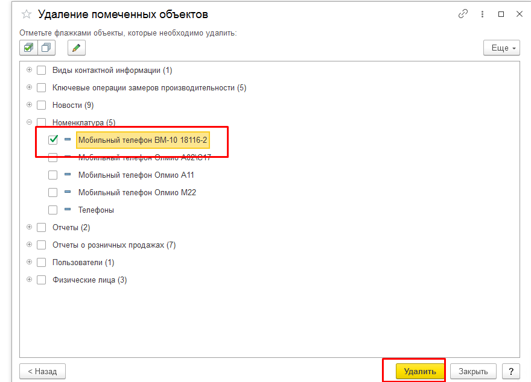Collapse the Номенклатура (5) group
531x382 pixels.
(30, 122)
